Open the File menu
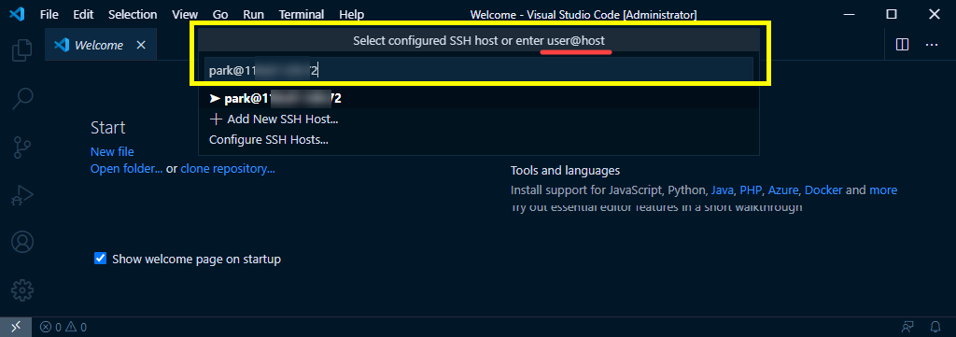 tap(49, 14)
